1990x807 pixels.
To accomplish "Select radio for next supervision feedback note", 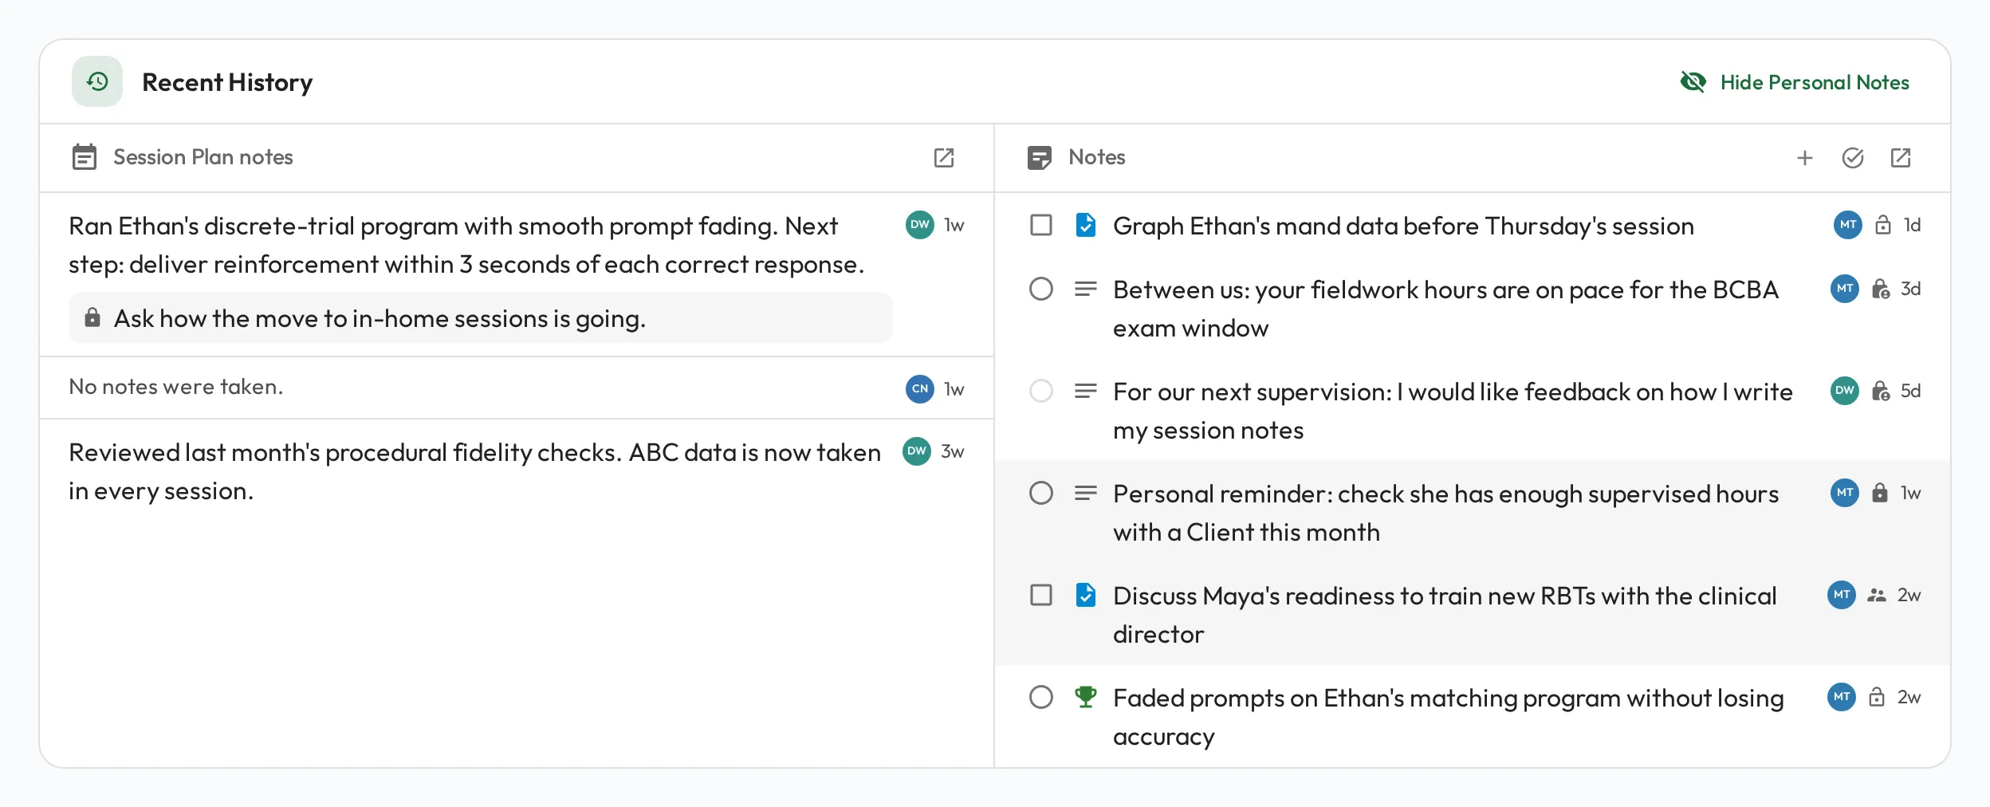I will pyautogui.click(x=1041, y=391).
